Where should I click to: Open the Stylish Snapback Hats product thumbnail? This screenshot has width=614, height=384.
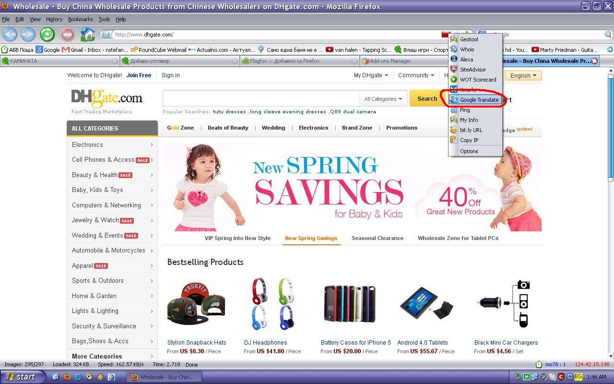pyautogui.click(x=196, y=305)
